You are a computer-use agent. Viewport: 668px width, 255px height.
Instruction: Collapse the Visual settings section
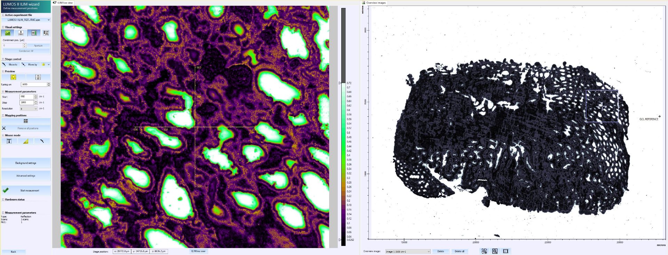tap(3, 27)
